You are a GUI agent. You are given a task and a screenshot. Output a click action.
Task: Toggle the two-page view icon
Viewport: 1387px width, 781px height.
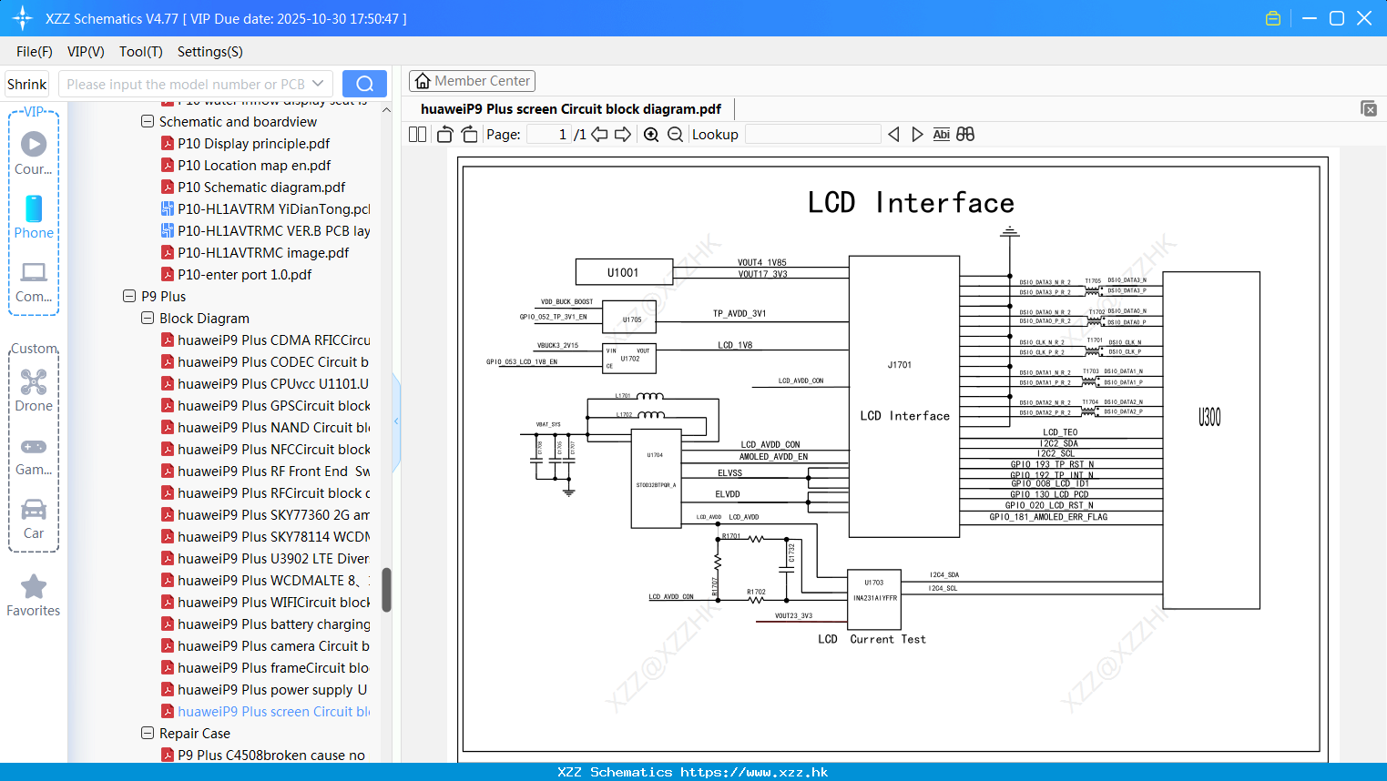tap(418, 135)
